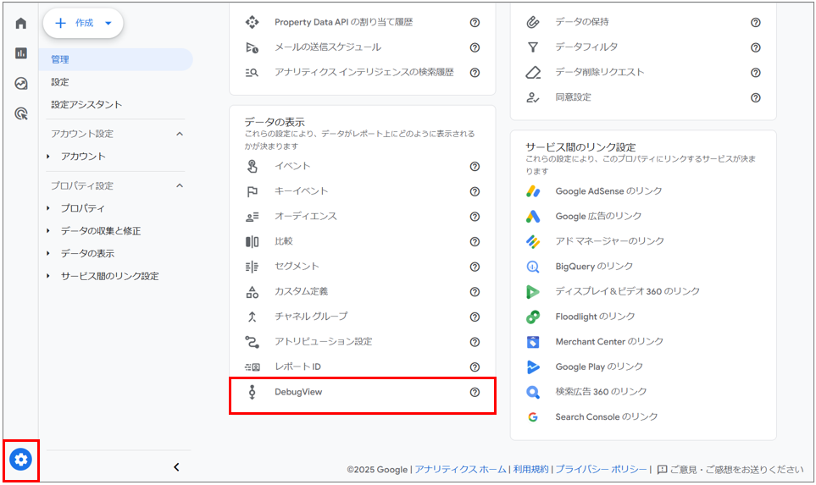Click the help icon beside アトリビューション設定
This screenshot has width=816, height=485.
click(475, 341)
